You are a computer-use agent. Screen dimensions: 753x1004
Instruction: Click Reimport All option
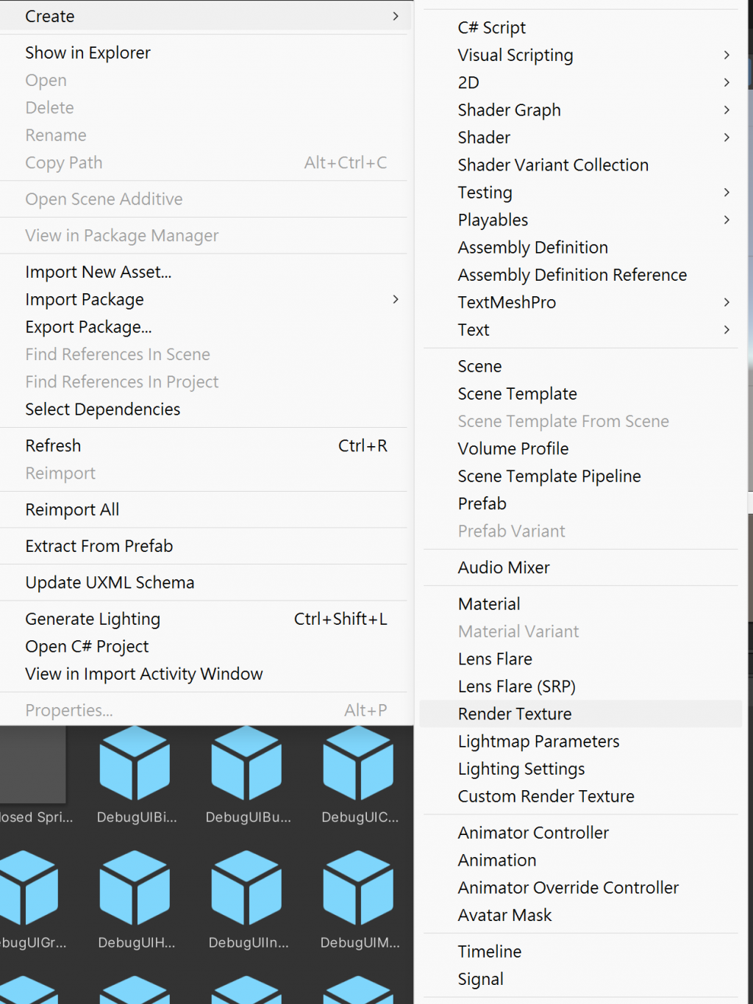72,510
